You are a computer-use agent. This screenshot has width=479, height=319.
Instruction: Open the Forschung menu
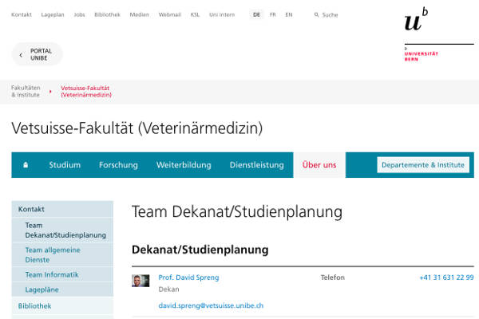[x=118, y=165]
